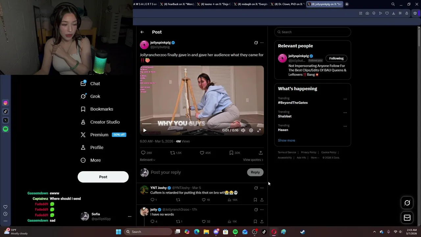The image size is (421, 237).
Task: Open the #BeyondTheGates trend
Action: click(293, 103)
